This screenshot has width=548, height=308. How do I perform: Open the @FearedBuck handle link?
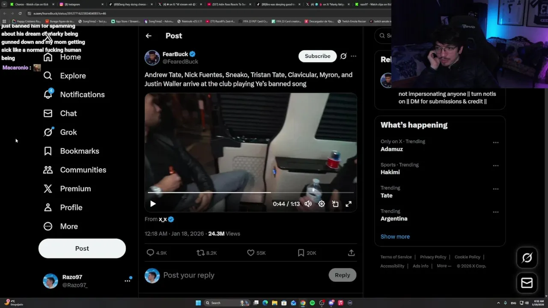click(180, 62)
